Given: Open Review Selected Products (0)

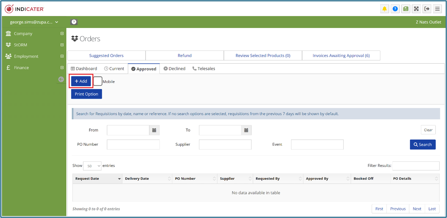Looking at the screenshot, I should 263,55.
